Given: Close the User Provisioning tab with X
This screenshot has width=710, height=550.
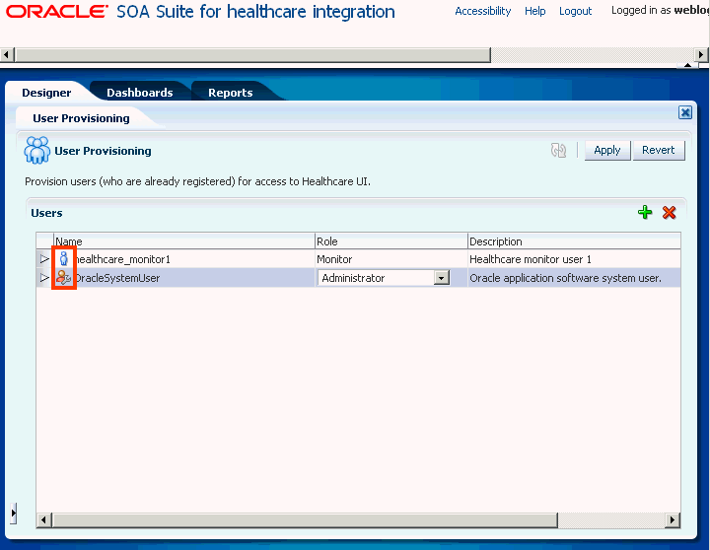Looking at the screenshot, I should pyautogui.click(x=685, y=112).
